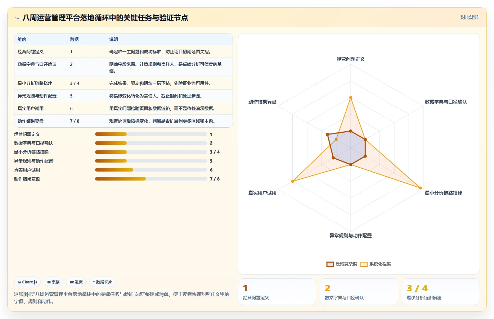
Task: Select table description starting 确定唯一主问题和成功标准
Action: click(x=160, y=52)
